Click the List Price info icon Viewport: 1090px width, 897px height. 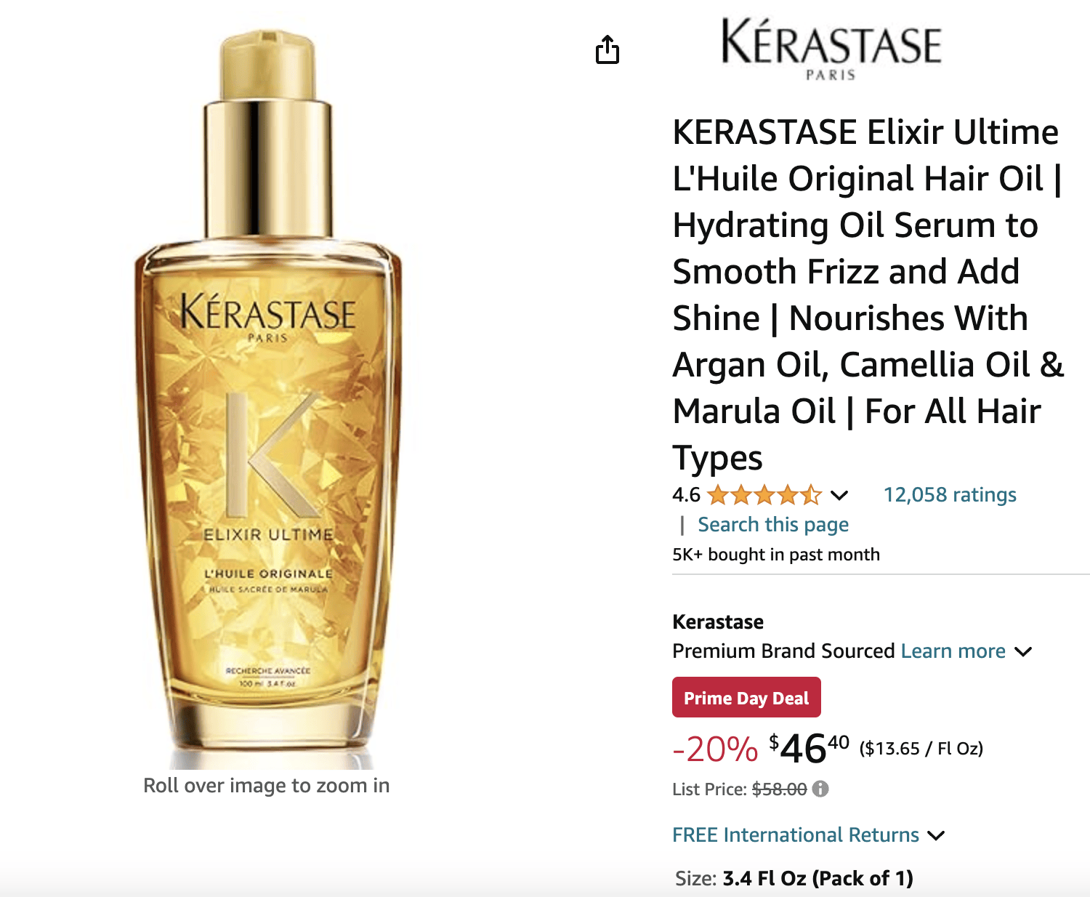[x=820, y=789]
